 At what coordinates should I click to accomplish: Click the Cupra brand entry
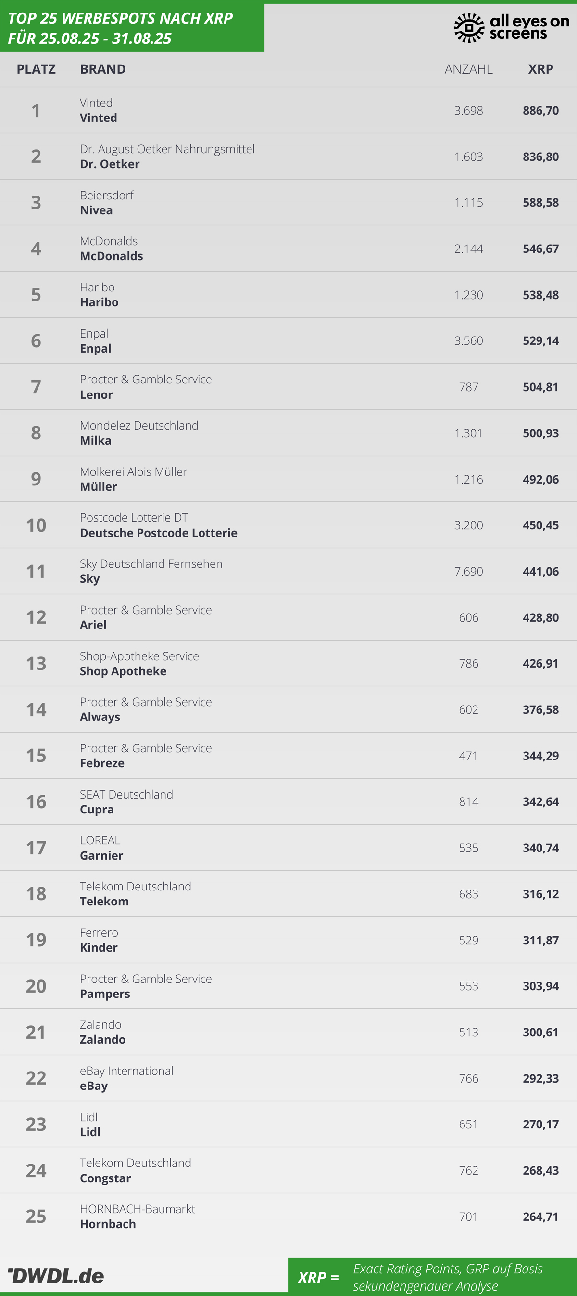97,810
